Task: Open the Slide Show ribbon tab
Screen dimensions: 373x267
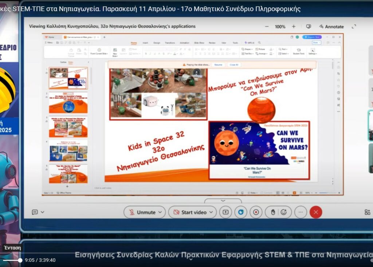Action: 199,43
